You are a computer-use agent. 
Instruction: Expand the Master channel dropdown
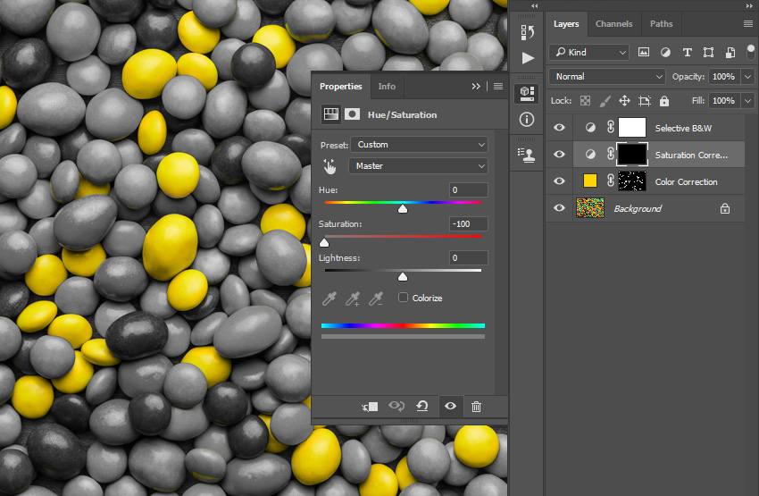pyautogui.click(x=419, y=166)
